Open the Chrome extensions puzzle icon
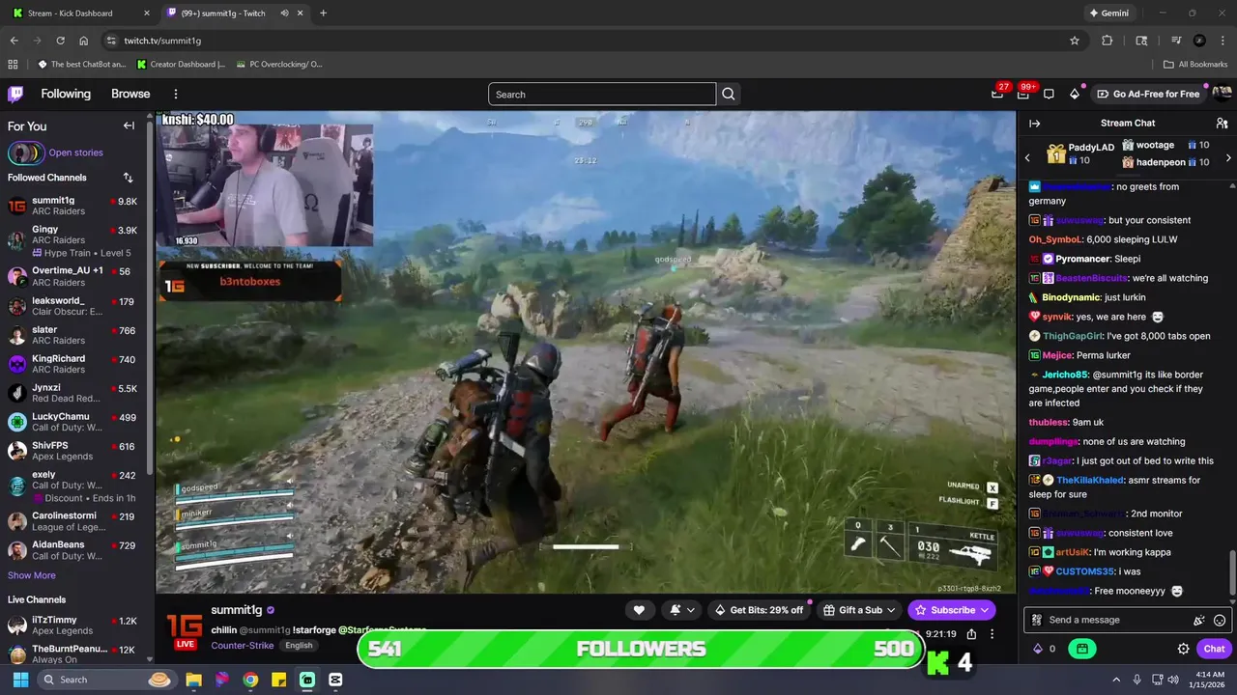1237x695 pixels. point(1108,41)
